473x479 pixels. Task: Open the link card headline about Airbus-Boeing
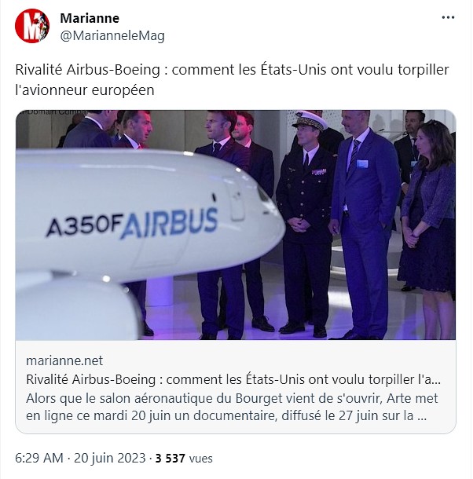233,379
